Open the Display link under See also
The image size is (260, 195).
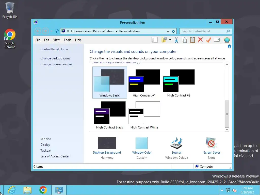coord(45,144)
